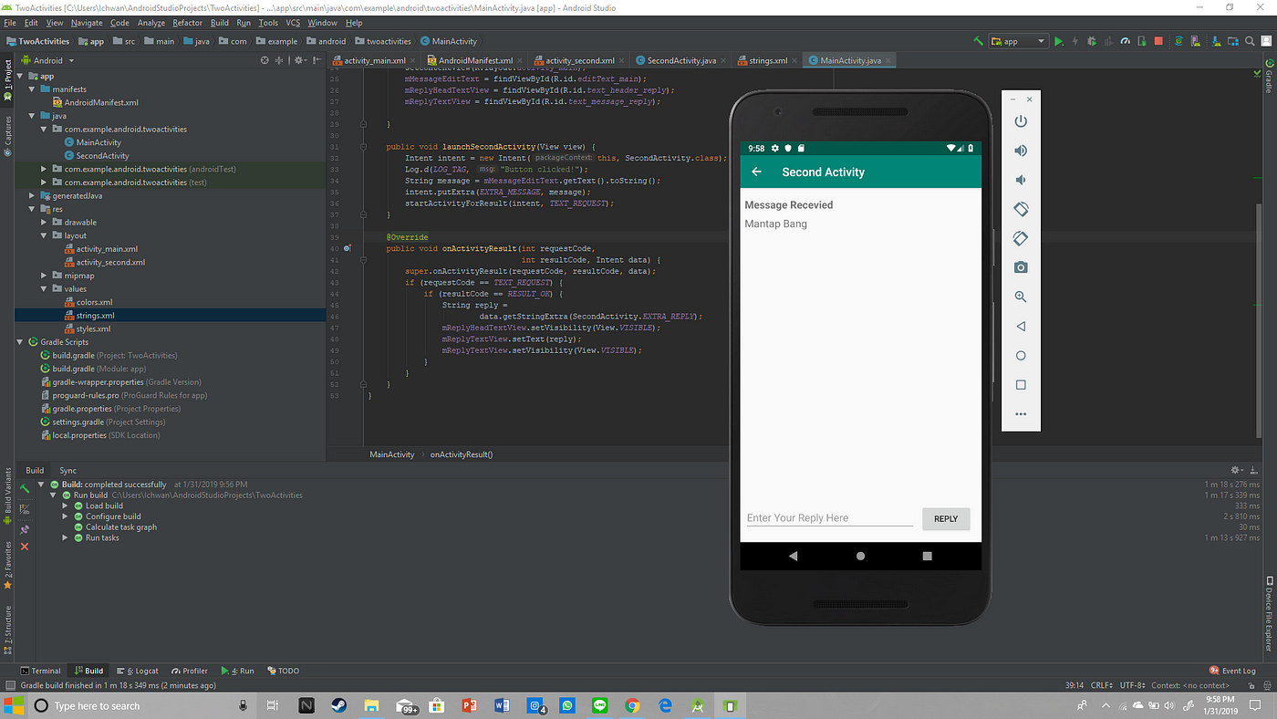Open the TODO tool window
The image size is (1277, 719).
tap(283, 671)
